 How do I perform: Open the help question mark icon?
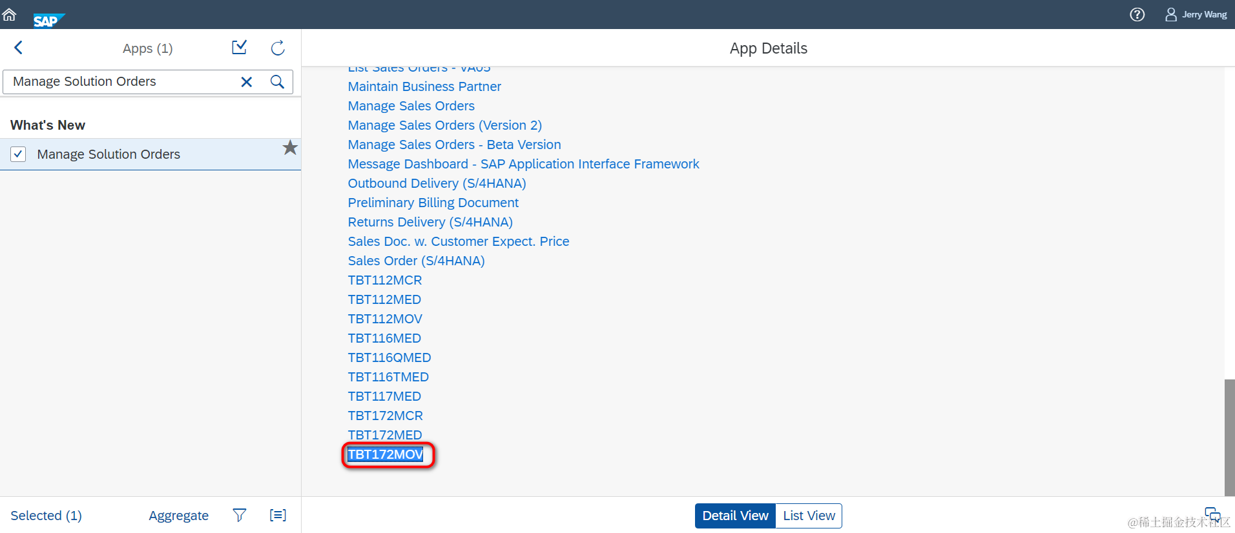pos(1137,14)
